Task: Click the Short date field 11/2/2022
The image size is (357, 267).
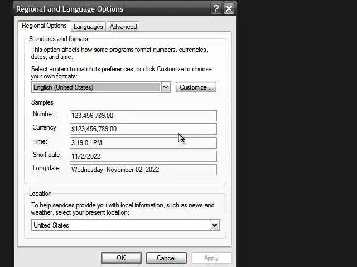Action: (143, 156)
